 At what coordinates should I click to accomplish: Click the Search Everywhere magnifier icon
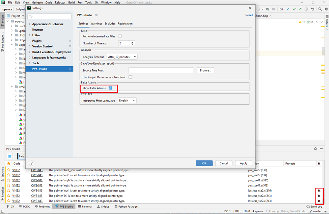click(x=320, y=9)
